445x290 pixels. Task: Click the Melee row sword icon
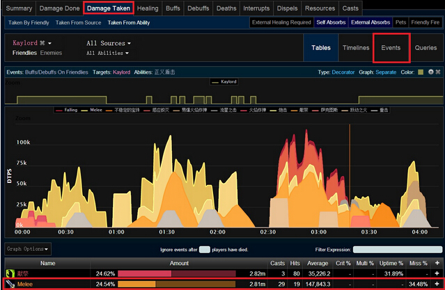(10, 284)
